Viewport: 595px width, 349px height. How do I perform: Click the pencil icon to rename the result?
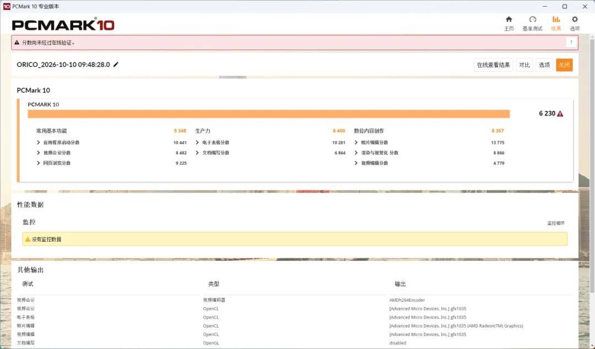pos(116,64)
